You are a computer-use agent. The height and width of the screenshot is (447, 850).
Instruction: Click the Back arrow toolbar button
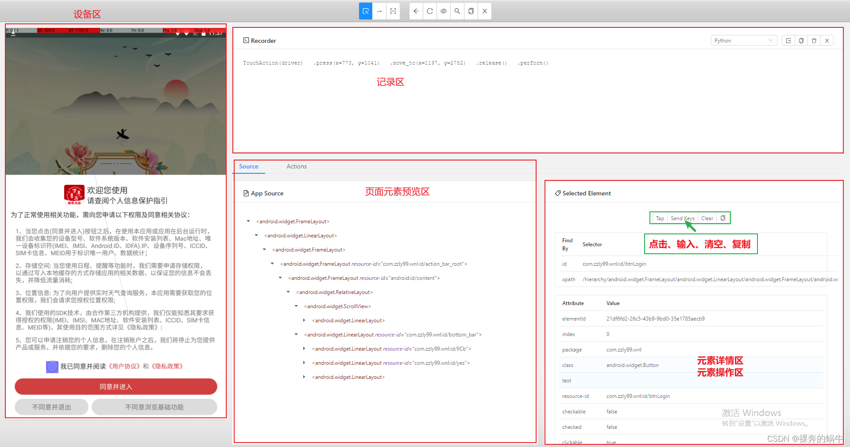(x=416, y=11)
